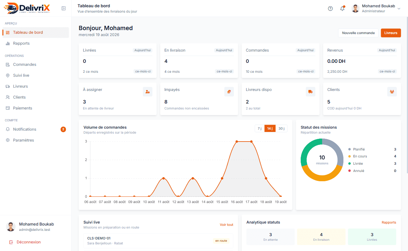Click the notifications badge showing 2
Image resolution: width=408 pixels, height=251 pixels.
[x=63, y=129]
